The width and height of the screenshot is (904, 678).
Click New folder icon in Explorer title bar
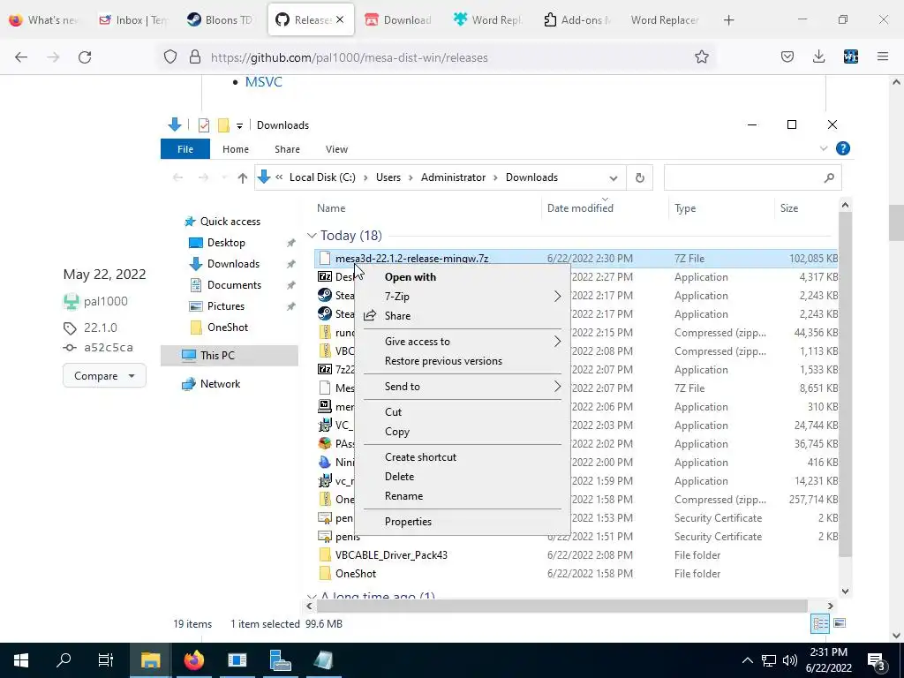tap(223, 125)
